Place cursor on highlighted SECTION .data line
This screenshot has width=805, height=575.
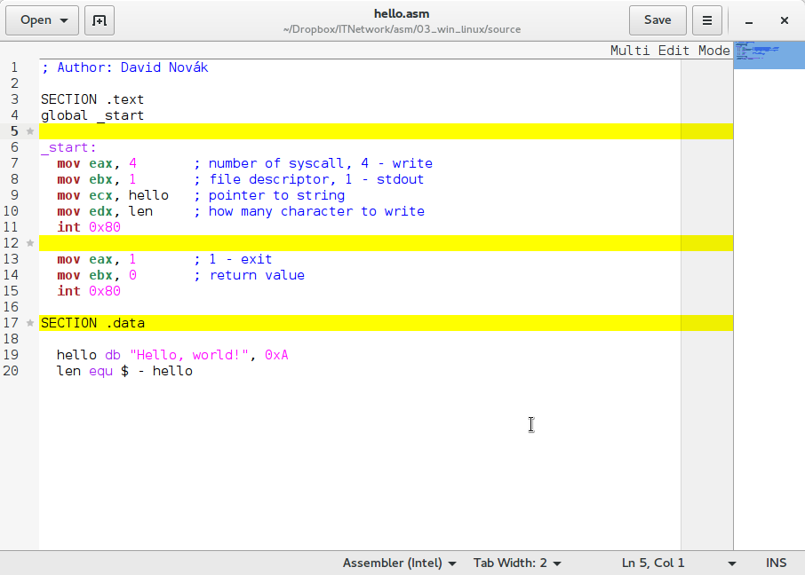pyautogui.click(x=92, y=323)
